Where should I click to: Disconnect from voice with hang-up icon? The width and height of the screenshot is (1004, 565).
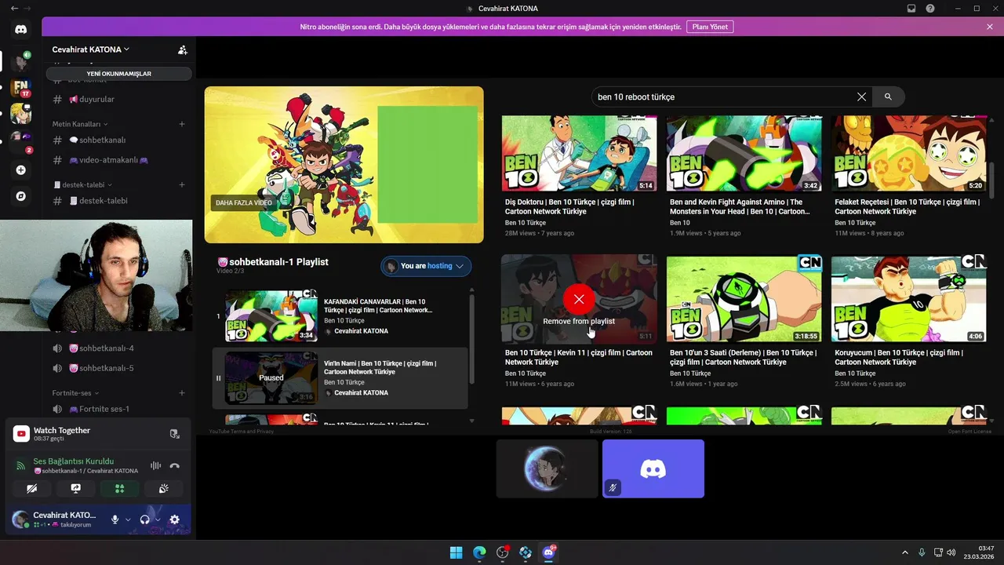tap(175, 465)
